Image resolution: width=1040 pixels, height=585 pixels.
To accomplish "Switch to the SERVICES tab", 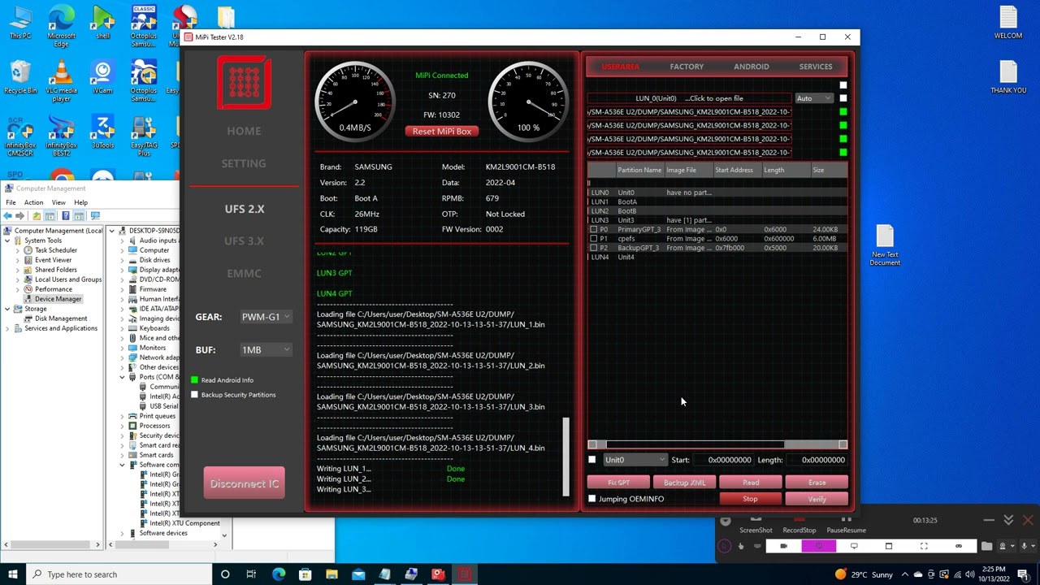I will point(815,67).
